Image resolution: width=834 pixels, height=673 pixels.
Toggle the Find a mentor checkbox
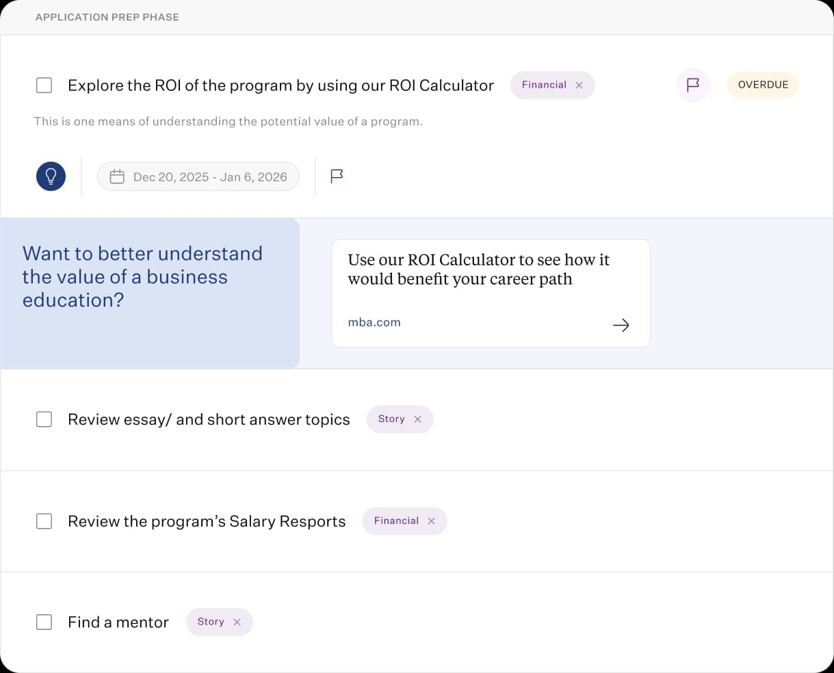[x=44, y=622]
